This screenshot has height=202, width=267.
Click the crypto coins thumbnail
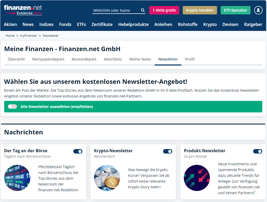[x=107, y=178]
